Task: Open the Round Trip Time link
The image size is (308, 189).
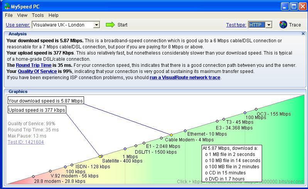Action: 34,65
